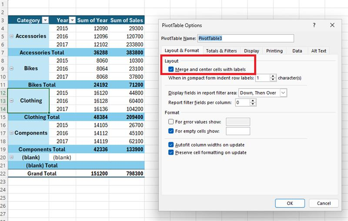Open the Down, Then Over dropdown

coord(283,93)
